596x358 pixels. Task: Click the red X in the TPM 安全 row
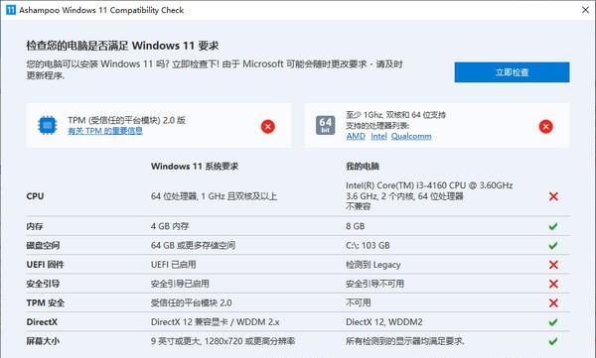(553, 302)
